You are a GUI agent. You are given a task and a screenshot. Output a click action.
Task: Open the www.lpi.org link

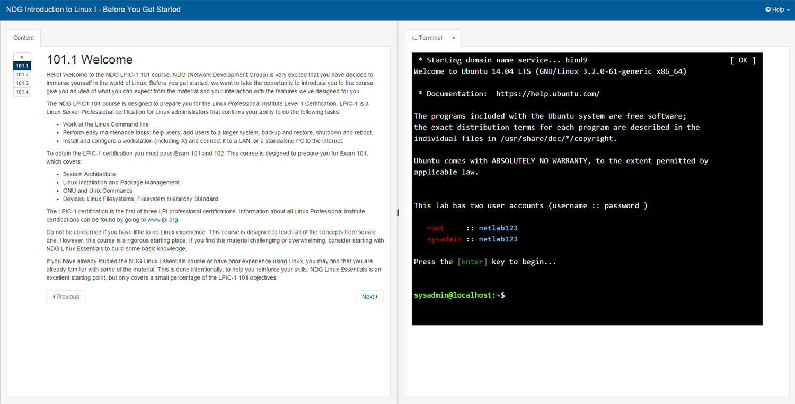coord(162,220)
